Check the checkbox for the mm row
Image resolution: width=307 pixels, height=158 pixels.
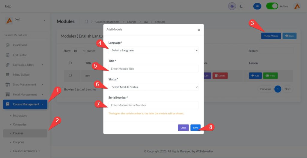[x=70, y=75]
